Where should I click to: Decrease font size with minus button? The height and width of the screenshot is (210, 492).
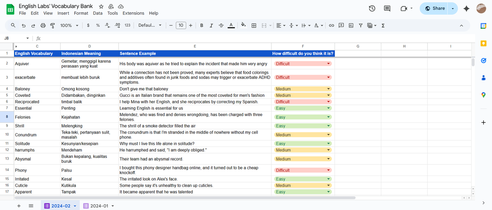[171, 25]
